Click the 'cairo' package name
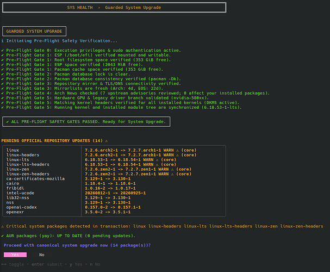Screen dimensions: 330x272 (13, 183)
